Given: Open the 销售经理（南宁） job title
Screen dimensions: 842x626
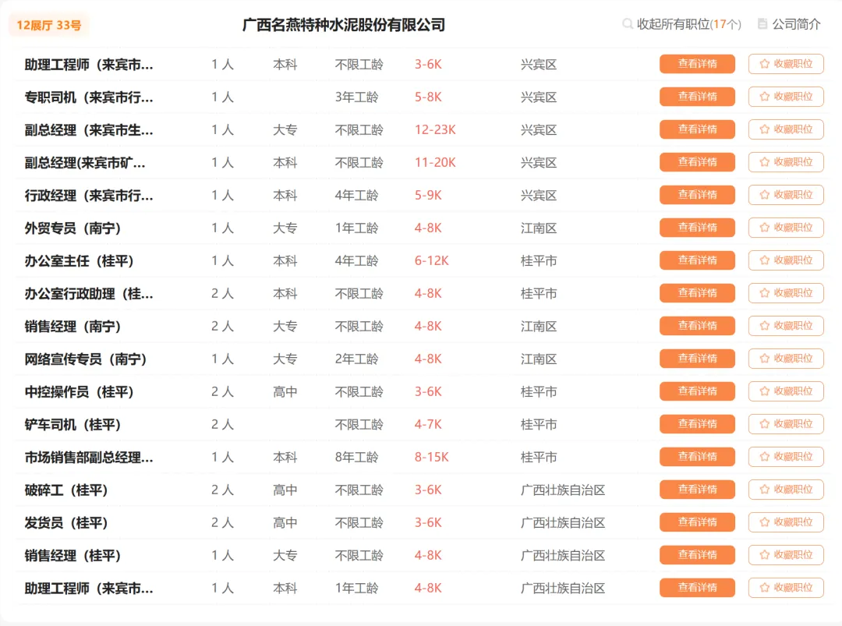Looking at the screenshot, I should pyautogui.click(x=73, y=327).
